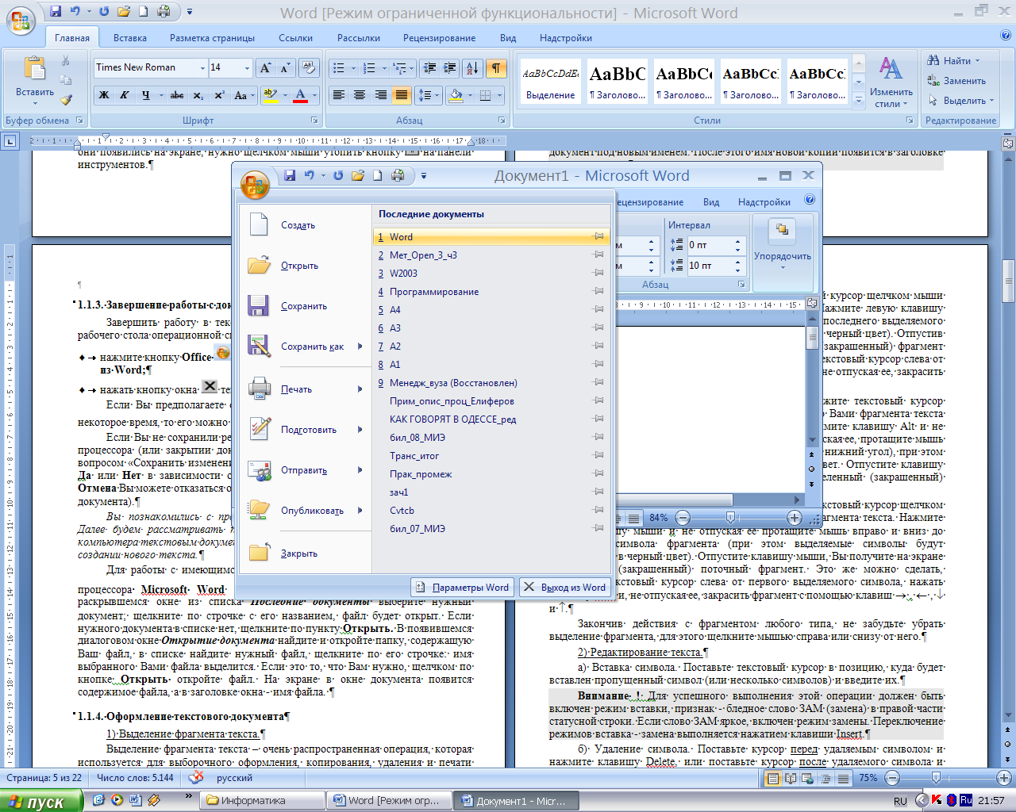Click the Decrease Indent icon

click(429, 67)
